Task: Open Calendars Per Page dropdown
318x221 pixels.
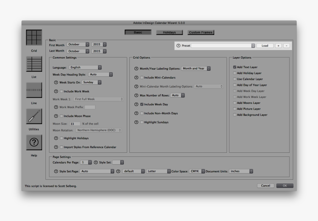Action: (86, 162)
